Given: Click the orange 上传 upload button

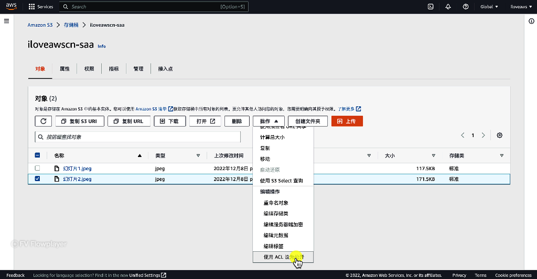Looking at the screenshot, I should click(x=347, y=121).
